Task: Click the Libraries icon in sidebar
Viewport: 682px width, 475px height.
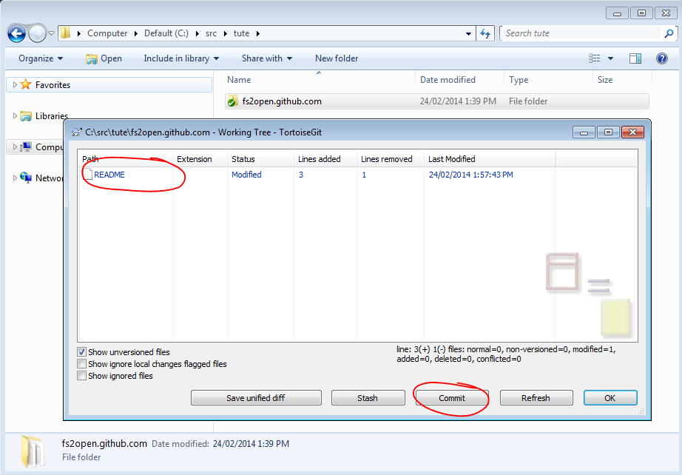Action: tap(26, 116)
